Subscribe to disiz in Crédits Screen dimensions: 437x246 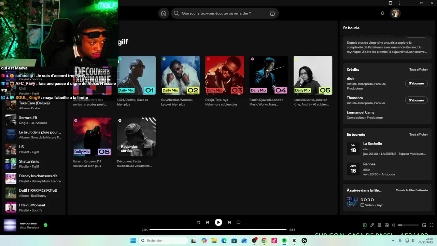click(x=416, y=83)
